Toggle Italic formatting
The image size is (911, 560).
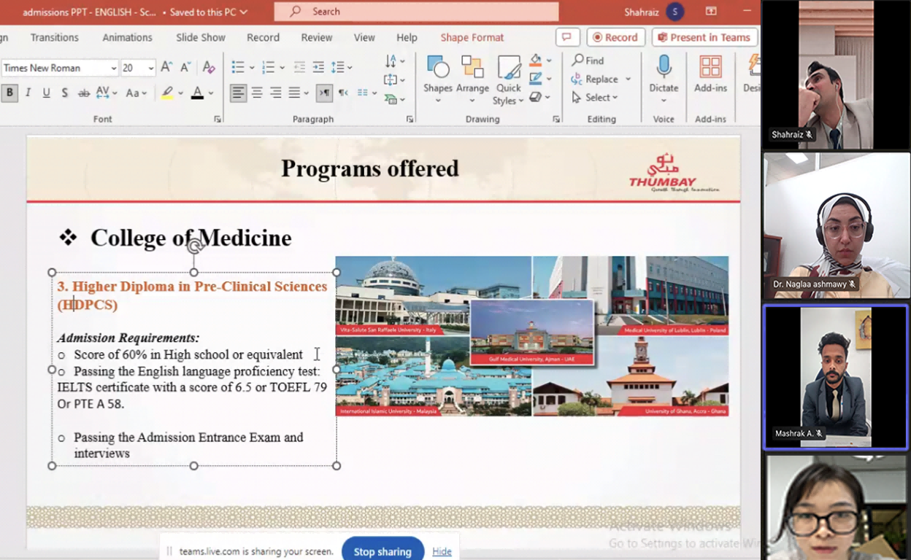(x=28, y=93)
